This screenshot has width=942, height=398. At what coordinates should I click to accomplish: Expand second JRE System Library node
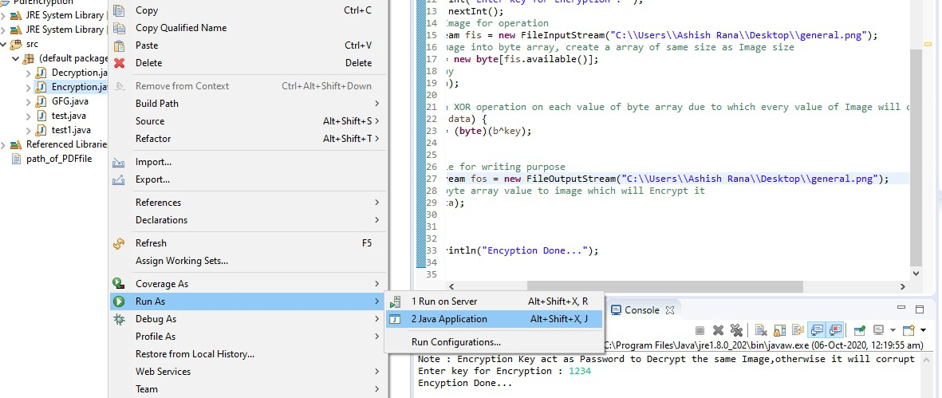click(4, 30)
